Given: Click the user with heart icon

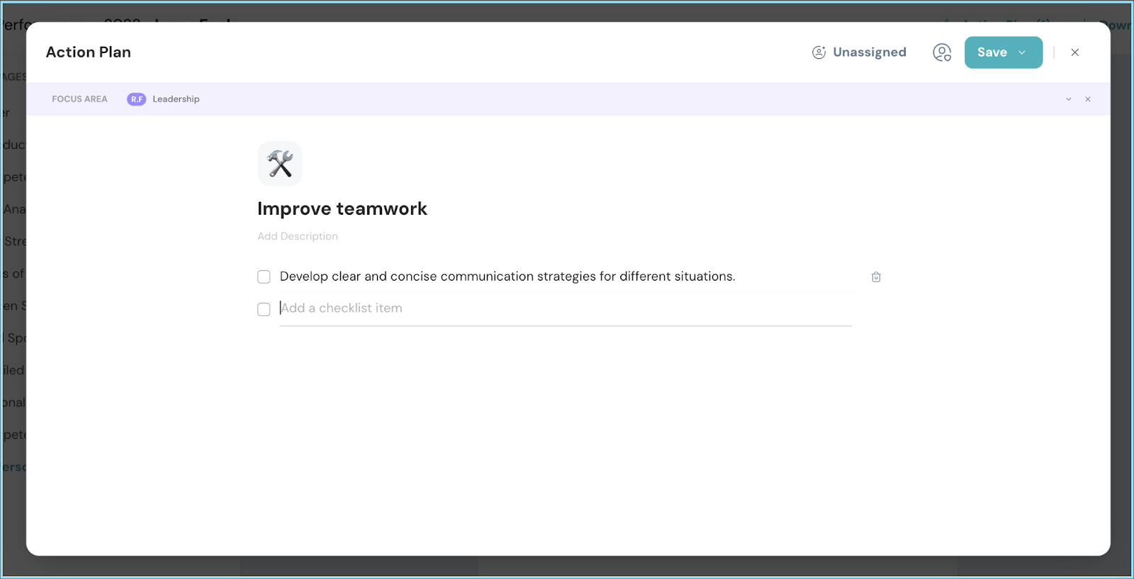Looking at the screenshot, I should 942,52.
